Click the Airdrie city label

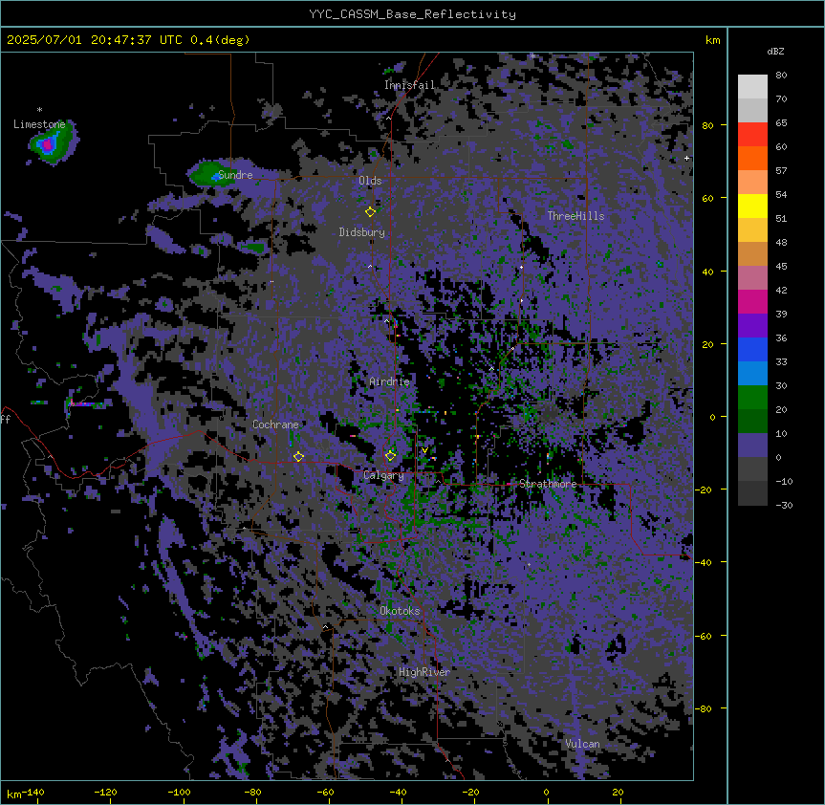point(389,381)
